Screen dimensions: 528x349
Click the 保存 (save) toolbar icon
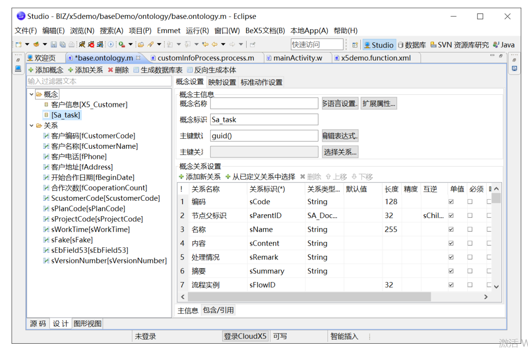[54, 44]
